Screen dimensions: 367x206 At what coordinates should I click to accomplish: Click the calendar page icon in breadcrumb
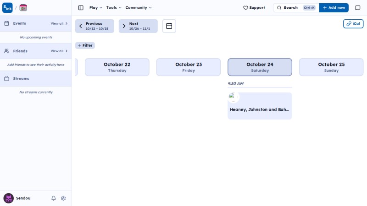tap(23, 8)
